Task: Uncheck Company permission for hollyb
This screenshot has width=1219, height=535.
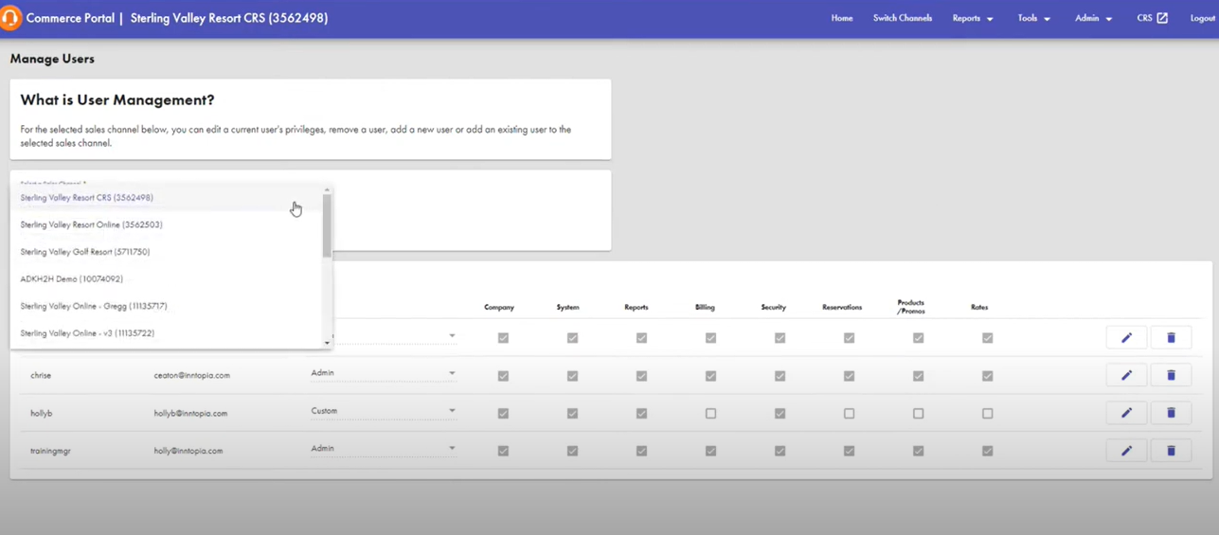Action: click(x=503, y=414)
